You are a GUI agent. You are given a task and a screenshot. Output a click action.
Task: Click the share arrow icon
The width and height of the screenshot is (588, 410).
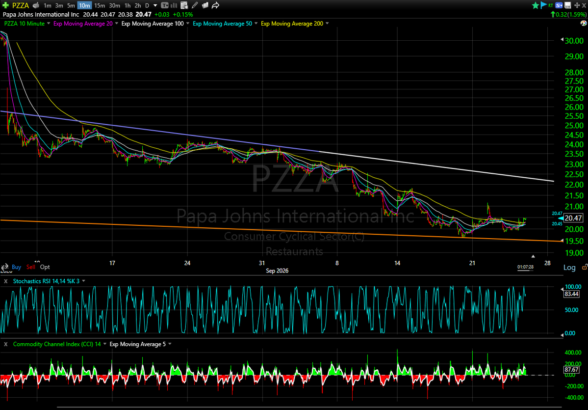pyautogui.click(x=215, y=5)
